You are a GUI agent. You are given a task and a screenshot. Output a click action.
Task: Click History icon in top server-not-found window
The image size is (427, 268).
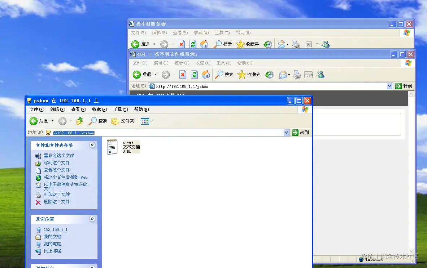pos(268,44)
